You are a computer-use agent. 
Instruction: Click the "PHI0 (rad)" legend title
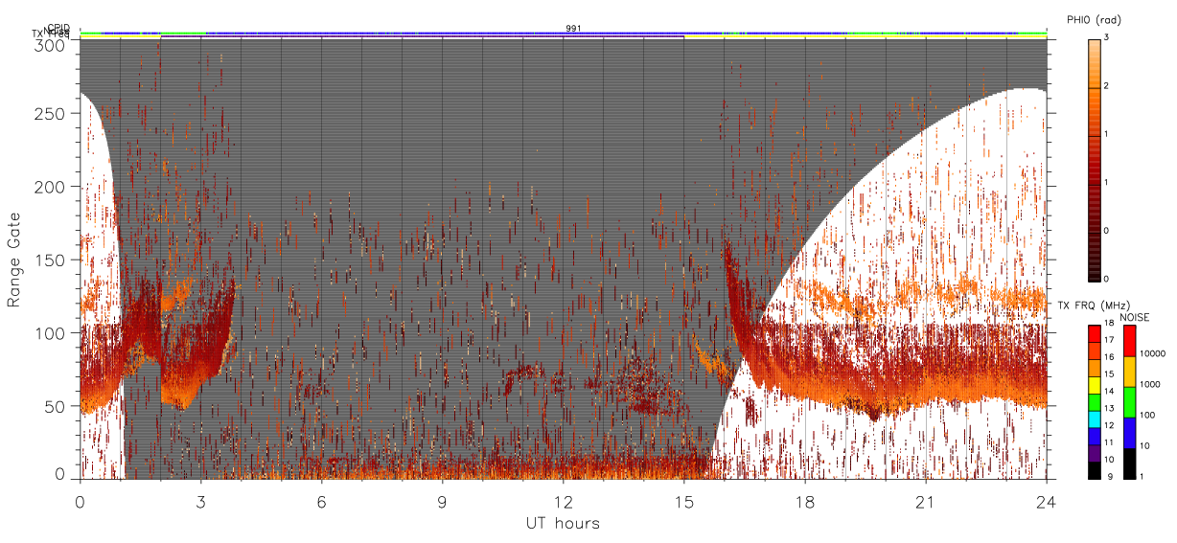[x=1094, y=19]
